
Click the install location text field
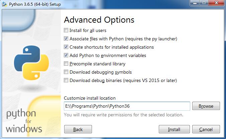[127, 106]
